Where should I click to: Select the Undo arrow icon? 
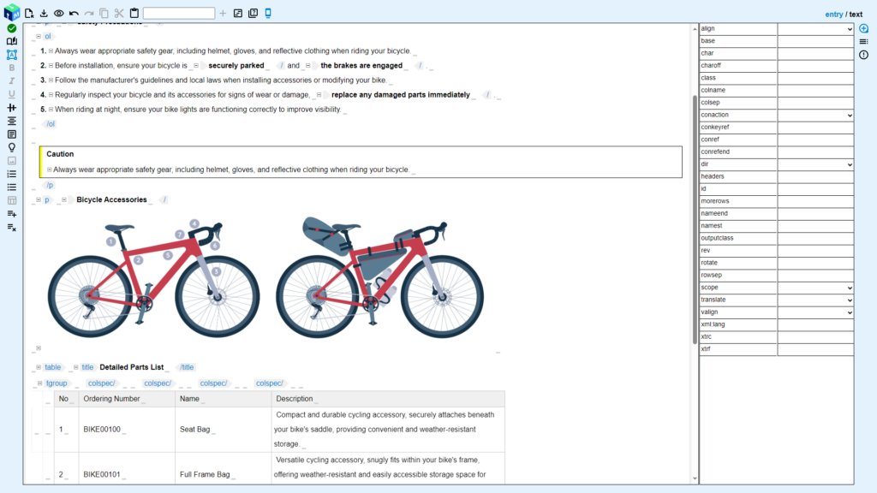click(74, 13)
